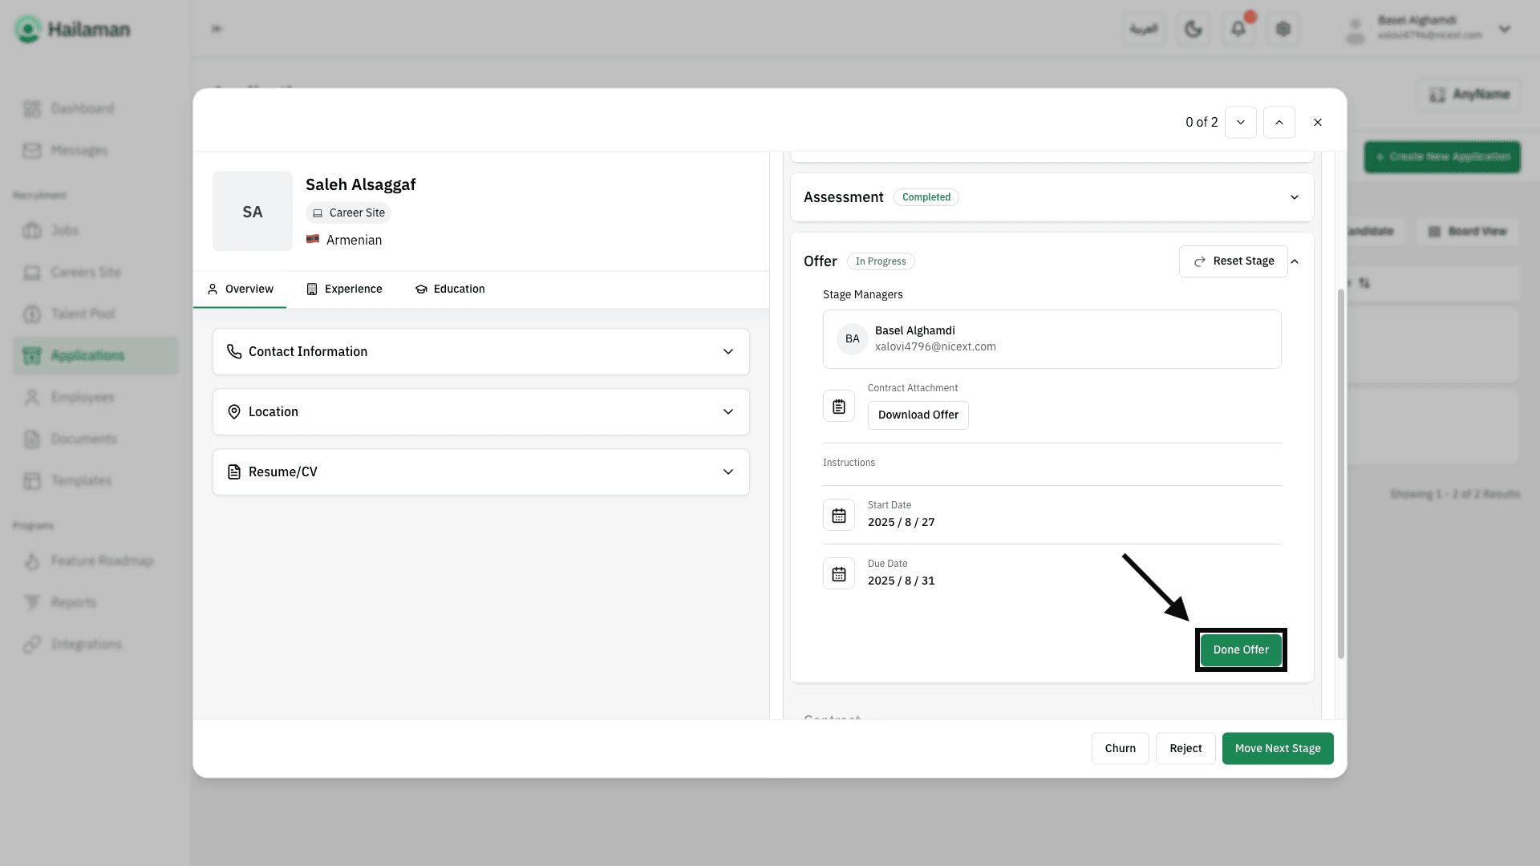Expand the Assessment stage panel
Screen dimensions: 1540x866
click(1294, 197)
